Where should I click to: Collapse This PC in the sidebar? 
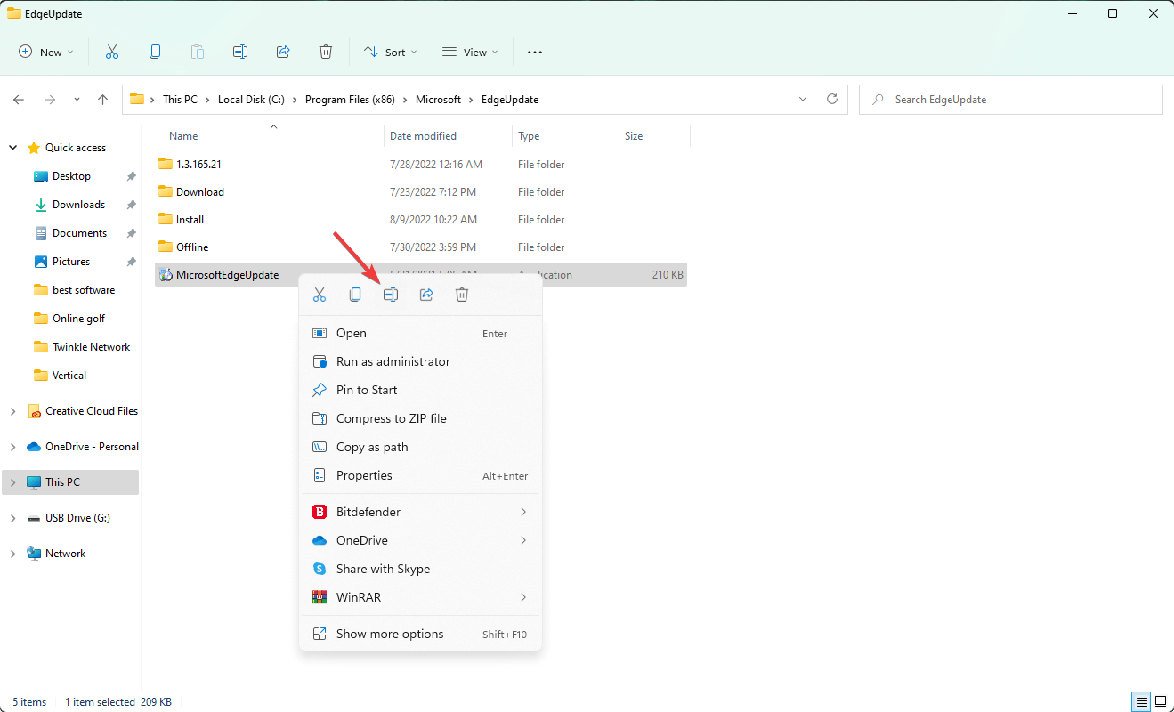[x=12, y=481]
